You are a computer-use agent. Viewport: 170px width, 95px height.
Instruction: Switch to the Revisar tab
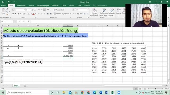coord(72,6)
